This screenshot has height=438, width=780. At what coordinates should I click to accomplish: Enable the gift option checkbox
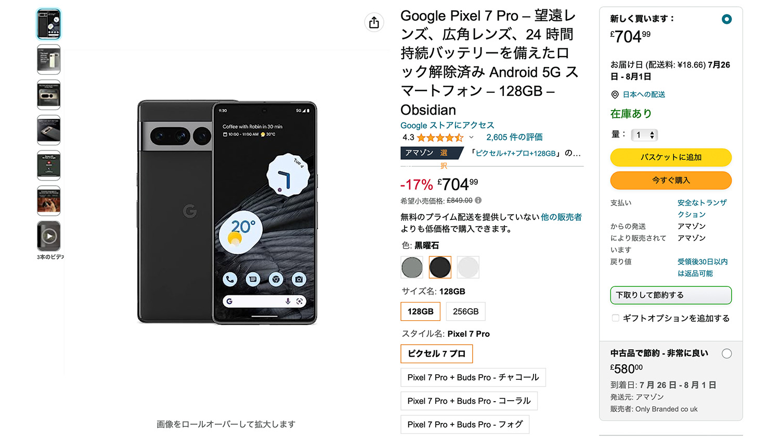(x=616, y=318)
